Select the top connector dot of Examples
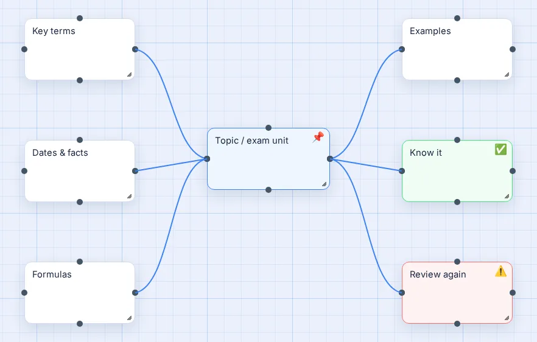This screenshot has height=342, width=537. pos(457,18)
